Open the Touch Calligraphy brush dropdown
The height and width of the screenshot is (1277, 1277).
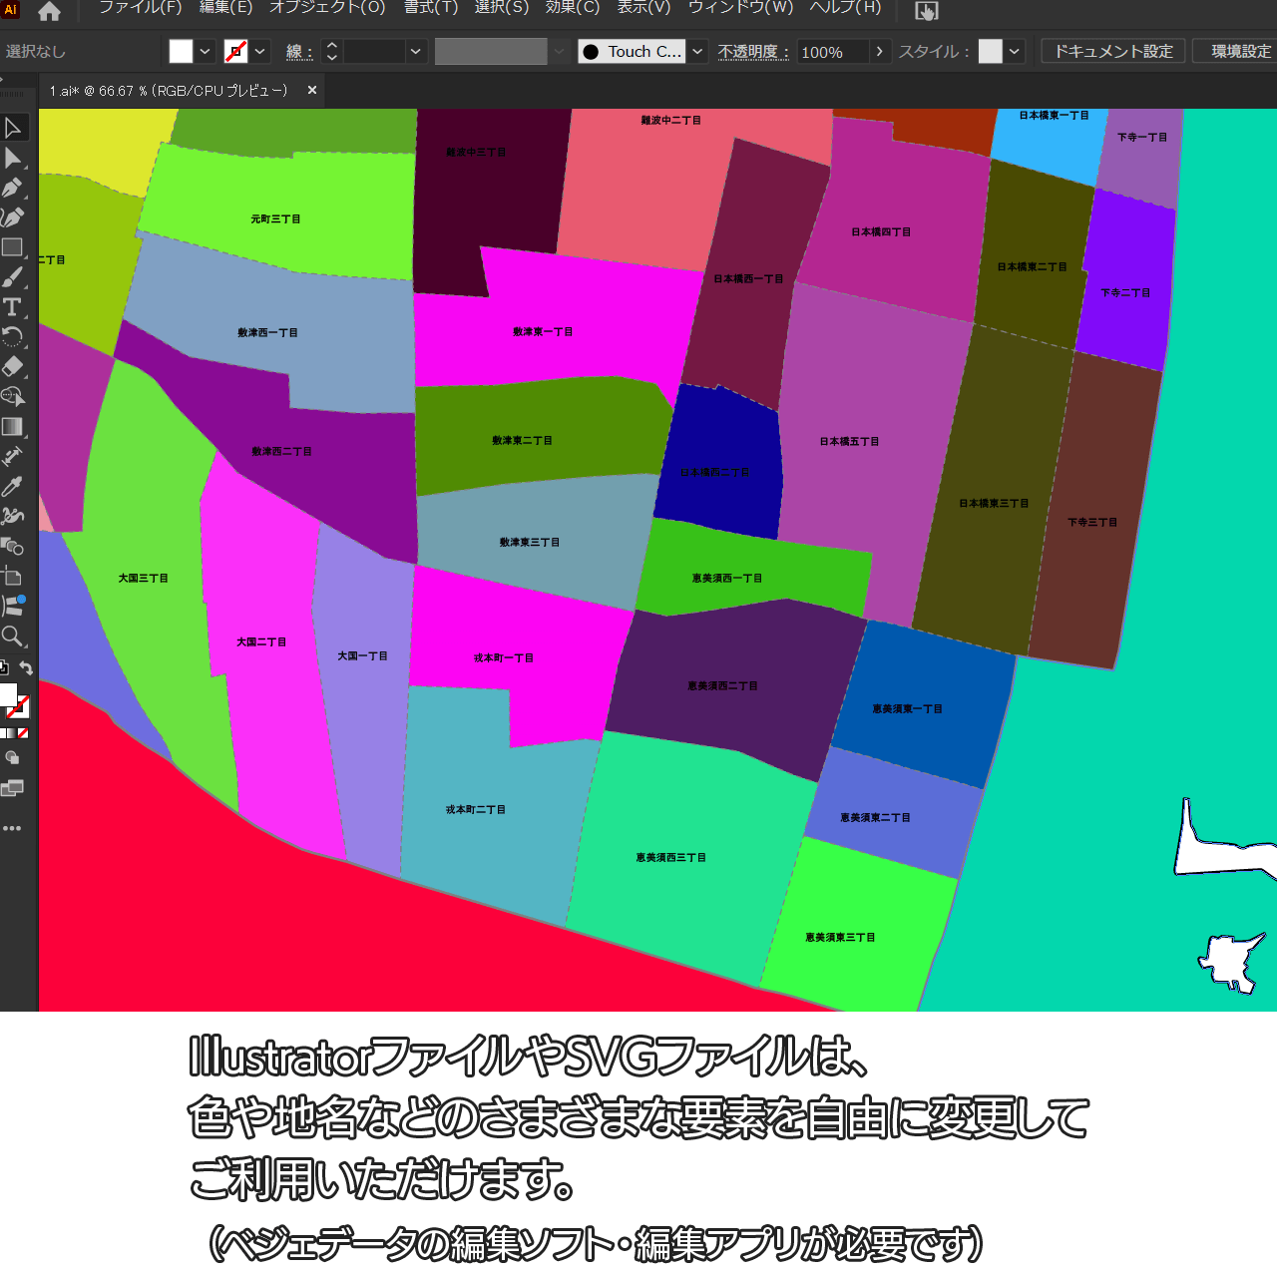pyautogui.click(x=698, y=52)
